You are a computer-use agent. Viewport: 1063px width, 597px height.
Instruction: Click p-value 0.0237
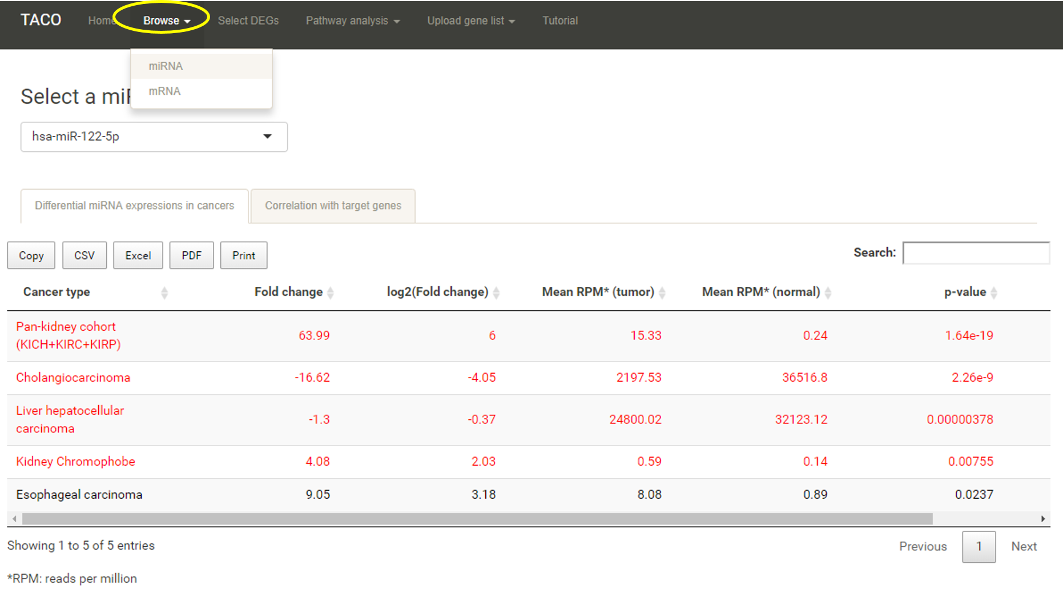coord(975,495)
